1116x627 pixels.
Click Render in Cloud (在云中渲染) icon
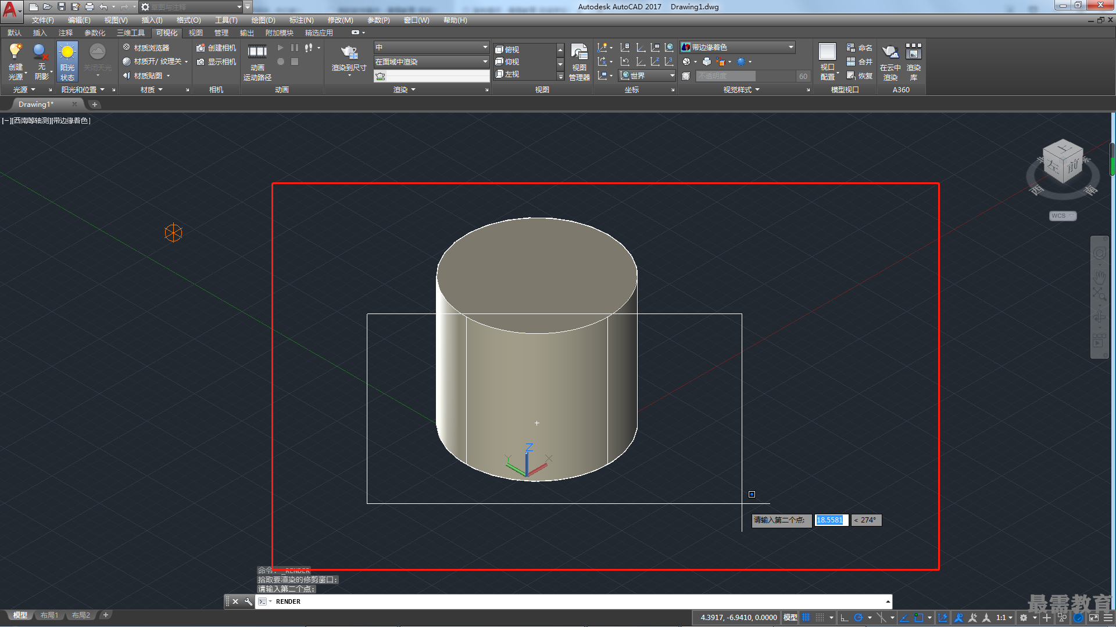click(890, 52)
